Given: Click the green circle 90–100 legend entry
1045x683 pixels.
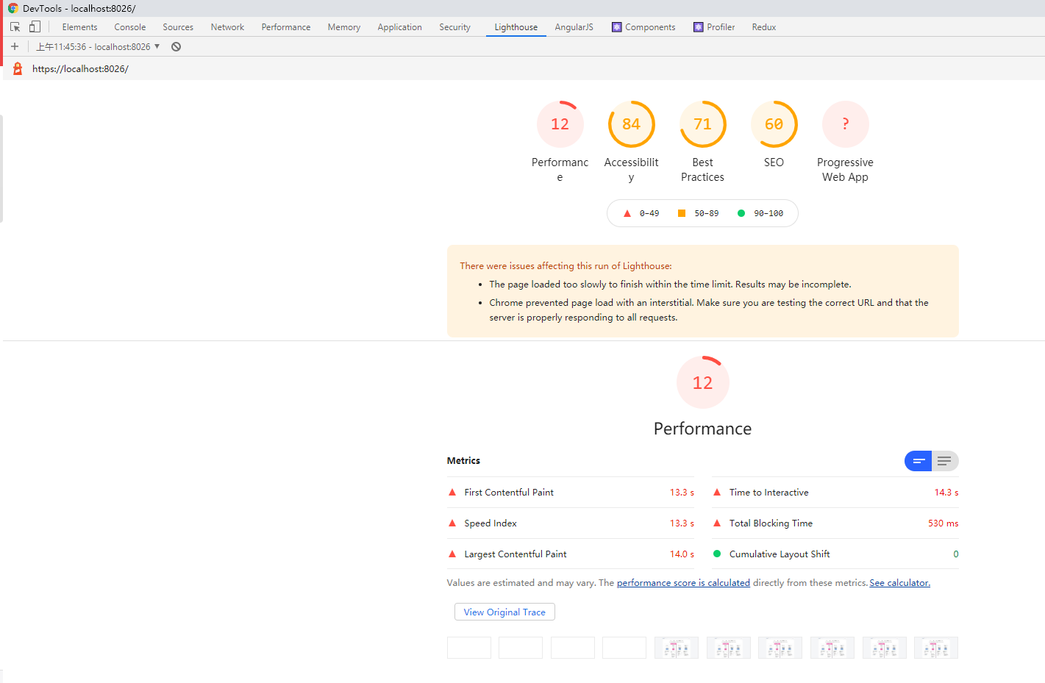Looking at the screenshot, I should tap(760, 213).
